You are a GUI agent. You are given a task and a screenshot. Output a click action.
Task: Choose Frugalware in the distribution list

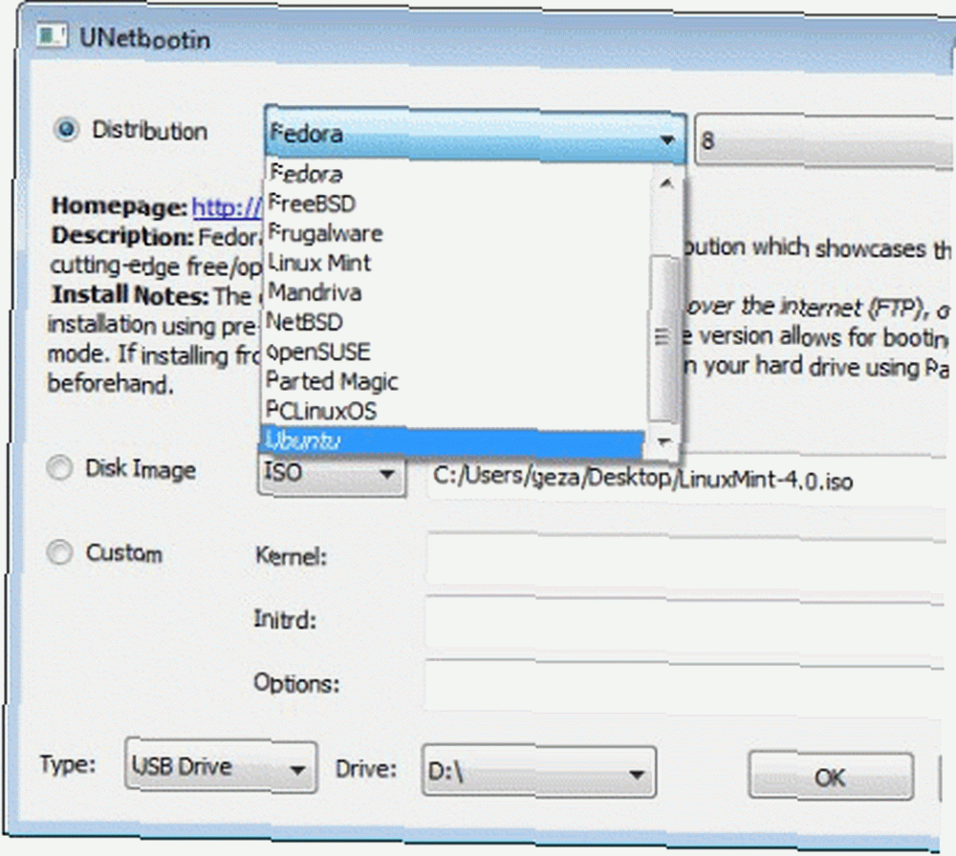click(x=456, y=233)
